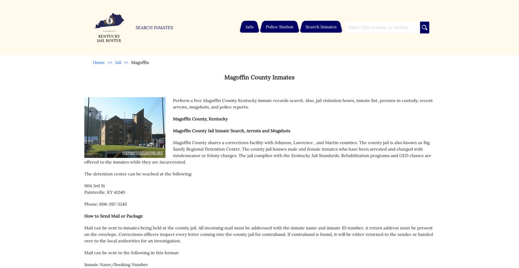Image resolution: width=519 pixels, height=268 pixels.
Task: Open the SEARCH INMATES header link
Action: point(154,28)
